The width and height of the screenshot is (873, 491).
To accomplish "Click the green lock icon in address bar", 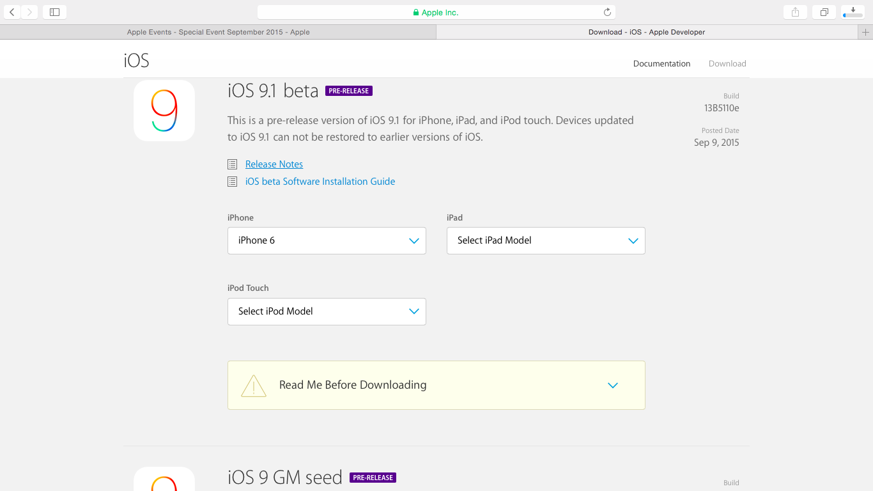I will pyautogui.click(x=416, y=12).
